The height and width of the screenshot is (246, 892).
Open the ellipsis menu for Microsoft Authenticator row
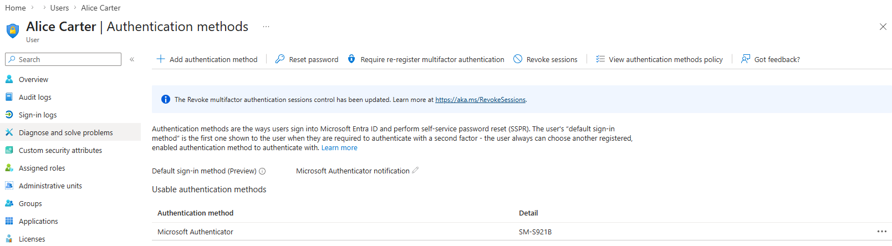(882, 232)
